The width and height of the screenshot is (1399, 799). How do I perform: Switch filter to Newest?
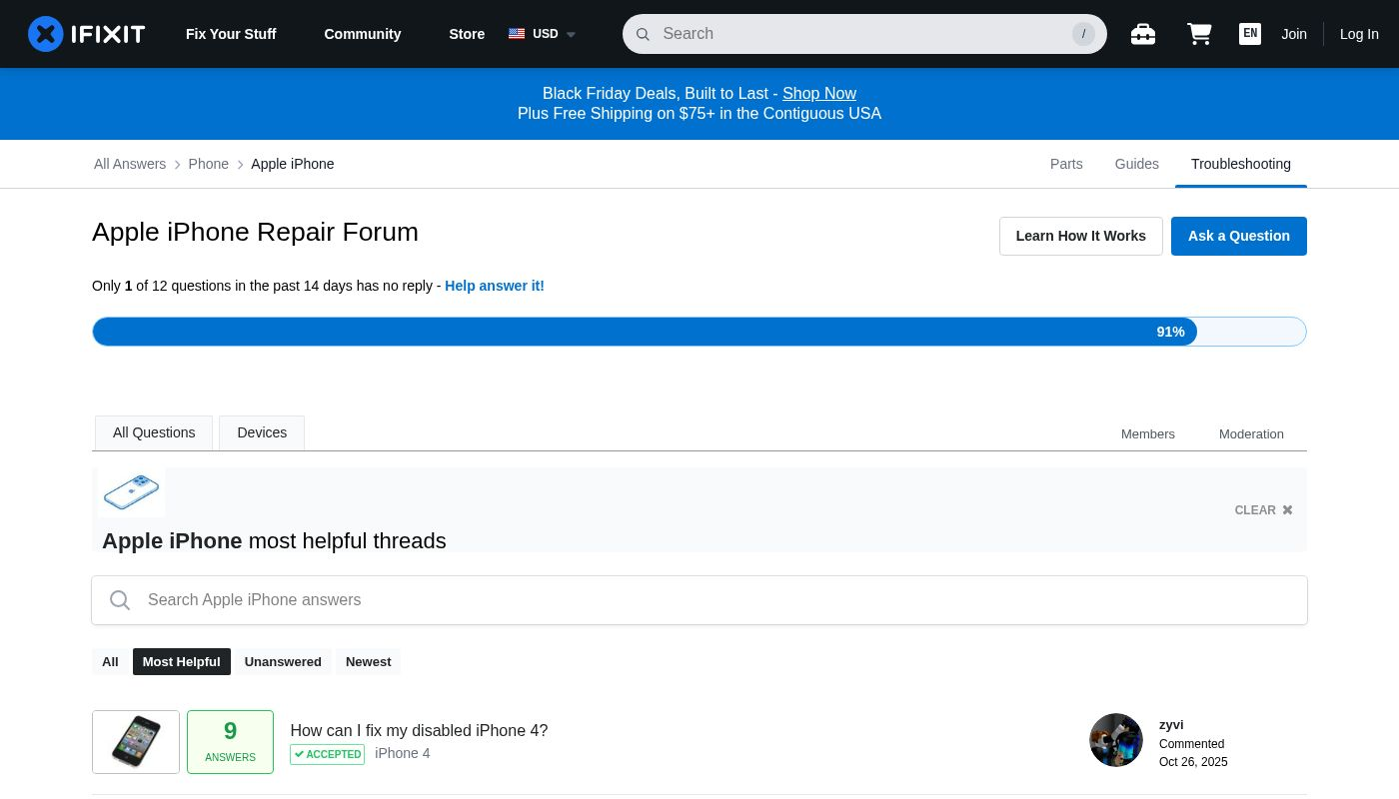[x=368, y=662]
